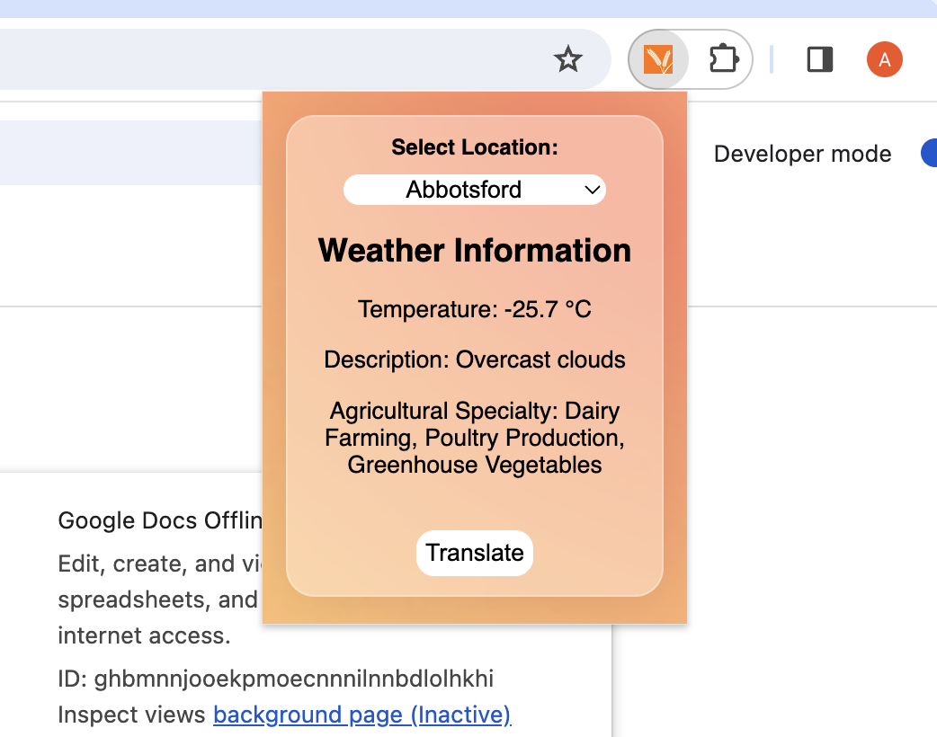Bookmark this page with the star icon
Screen dimensions: 937x737
point(567,59)
